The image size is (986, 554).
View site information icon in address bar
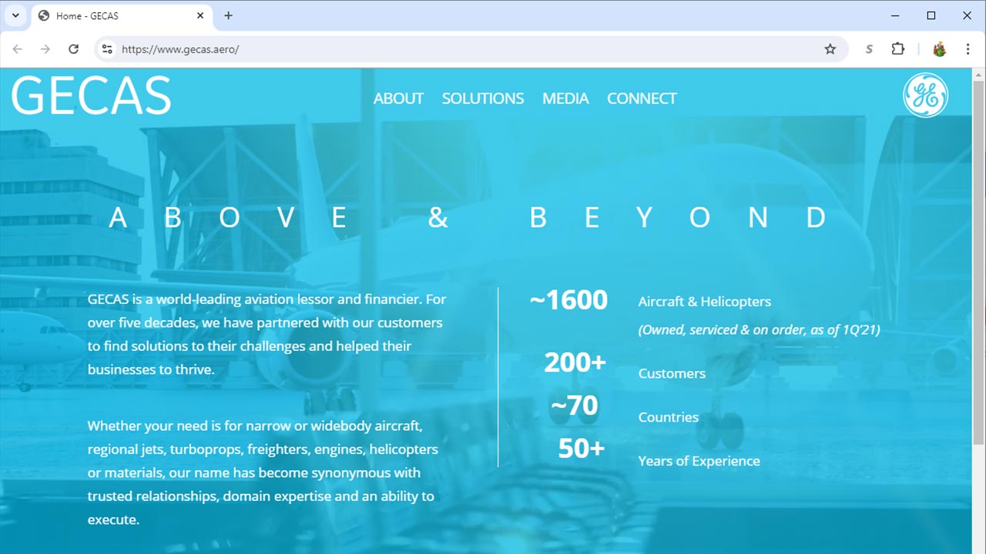[x=107, y=49]
